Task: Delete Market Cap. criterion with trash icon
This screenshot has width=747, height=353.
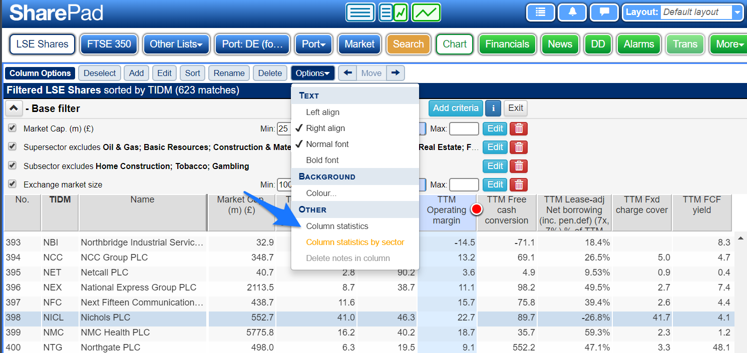Action: [519, 129]
